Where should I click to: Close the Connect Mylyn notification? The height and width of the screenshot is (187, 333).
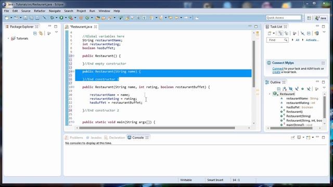tap(323, 63)
